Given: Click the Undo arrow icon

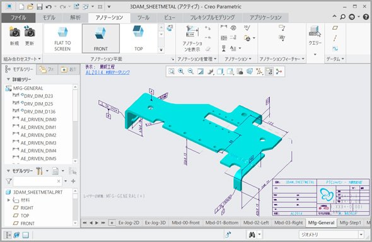Looking at the screenshot, I should [49, 7].
